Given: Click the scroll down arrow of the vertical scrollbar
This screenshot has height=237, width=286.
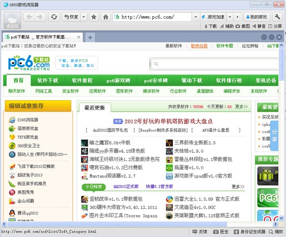Looking at the screenshot, I should (281, 218).
